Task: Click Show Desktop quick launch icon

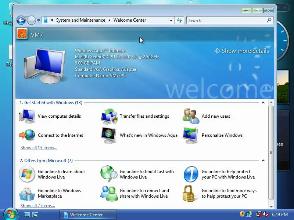Action: [x=26, y=214]
